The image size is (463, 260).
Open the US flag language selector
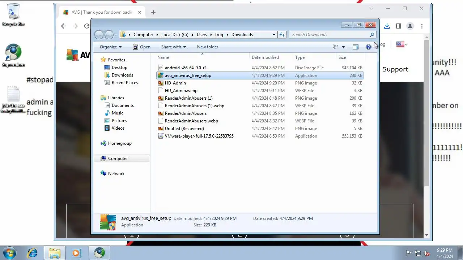(x=402, y=44)
